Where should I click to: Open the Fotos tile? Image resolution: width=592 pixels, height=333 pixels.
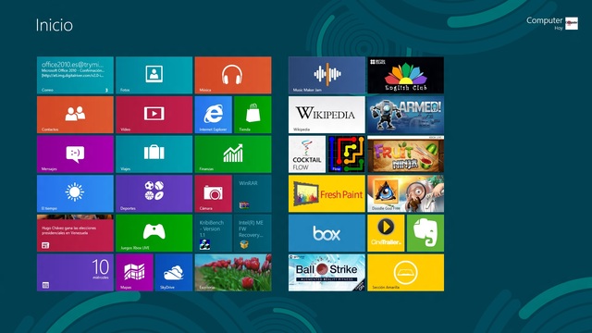pyautogui.click(x=154, y=75)
